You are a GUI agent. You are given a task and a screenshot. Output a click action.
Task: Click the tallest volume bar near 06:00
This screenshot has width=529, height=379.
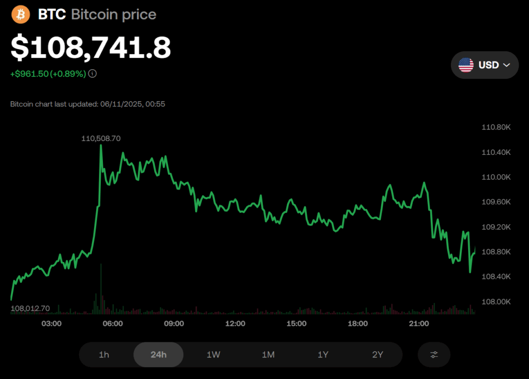pyautogui.click(x=101, y=289)
